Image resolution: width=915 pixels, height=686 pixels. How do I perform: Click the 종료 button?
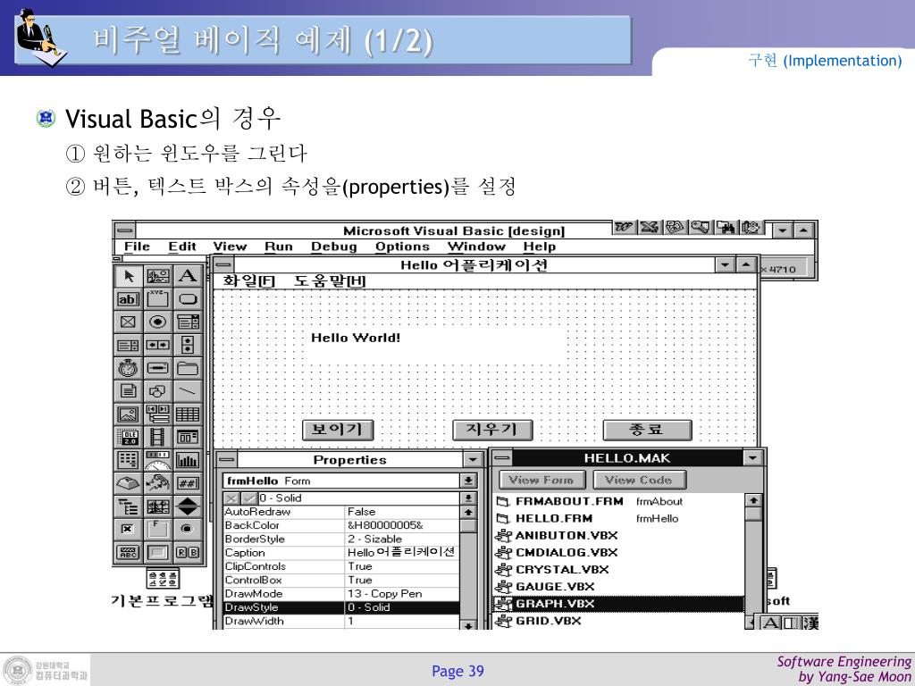(x=647, y=431)
